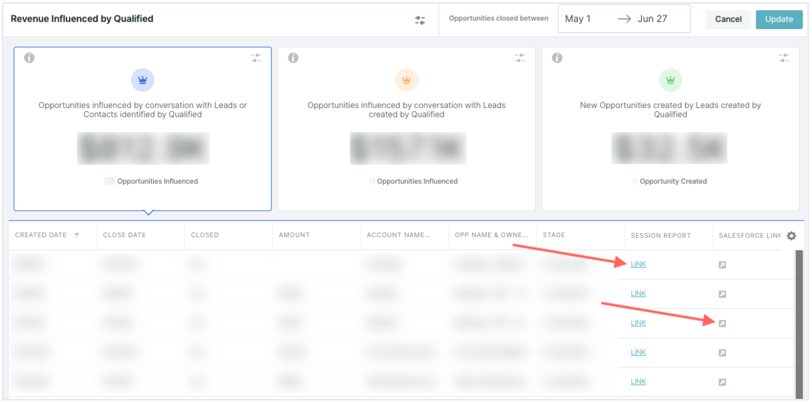Sort table by Amount column
This screenshot has height=404, width=812.
coord(295,235)
